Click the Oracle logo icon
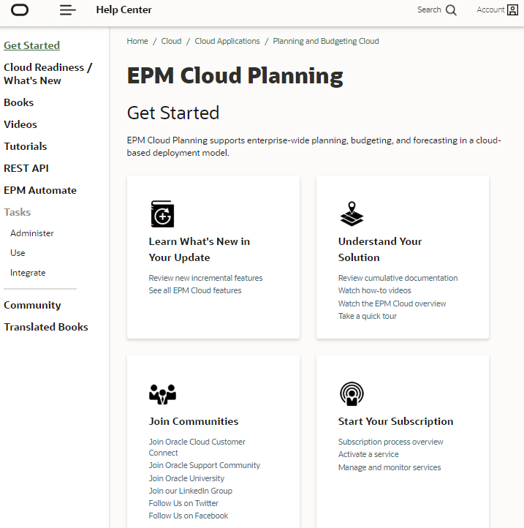Viewport: 524px width, 528px height. pos(20,10)
